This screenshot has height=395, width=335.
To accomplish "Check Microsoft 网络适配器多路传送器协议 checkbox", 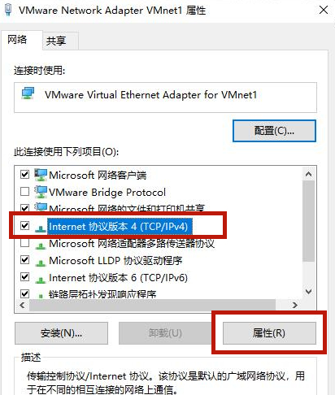I will point(25,243).
